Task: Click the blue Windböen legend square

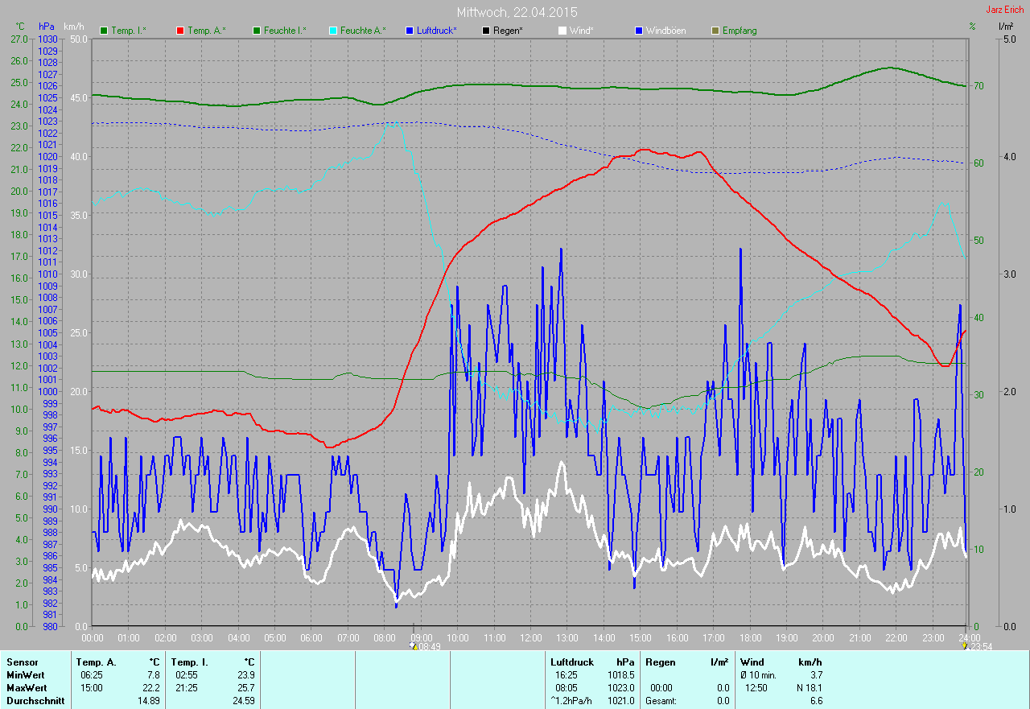Action: pyautogui.click(x=638, y=31)
